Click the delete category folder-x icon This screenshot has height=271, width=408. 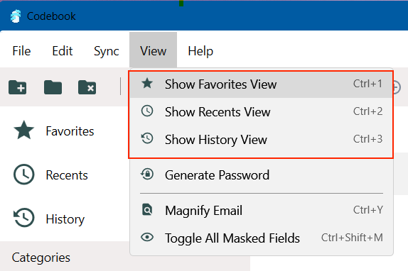[x=87, y=87]
